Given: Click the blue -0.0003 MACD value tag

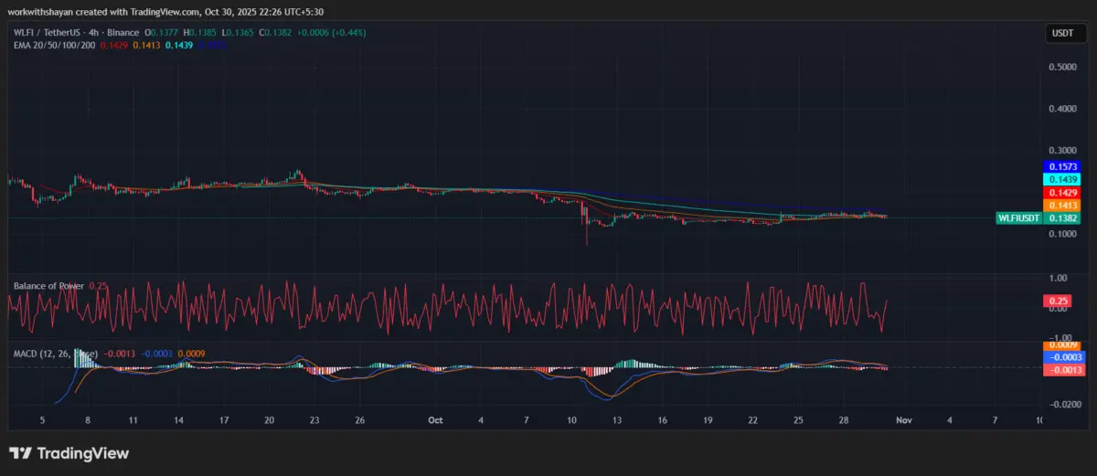Looking at the screenshot, I should click(x=1061, y=357).
